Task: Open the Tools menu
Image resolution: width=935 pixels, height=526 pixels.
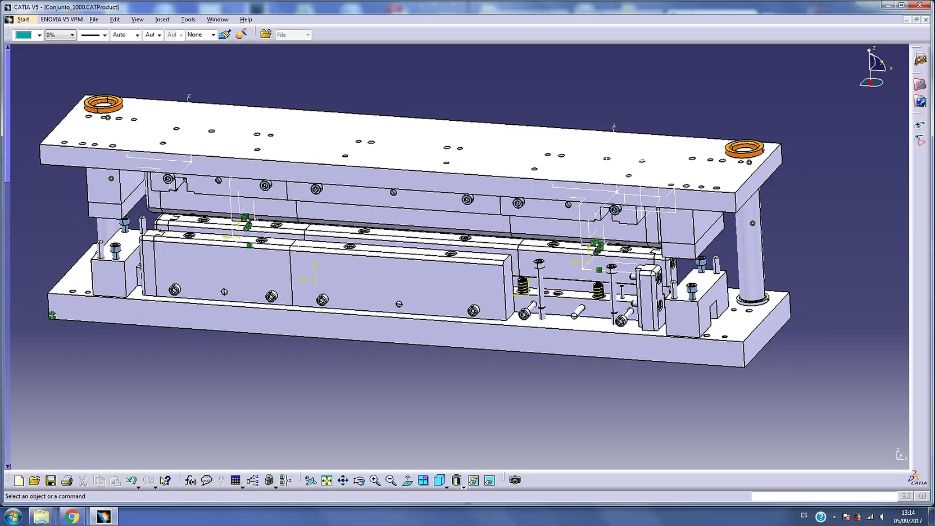Action: [x=188, y=19]
